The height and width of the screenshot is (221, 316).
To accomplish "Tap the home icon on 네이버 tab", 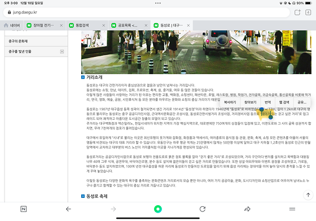I will click(6, 25).
